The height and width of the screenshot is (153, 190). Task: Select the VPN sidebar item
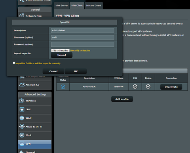tap(35, 144)
